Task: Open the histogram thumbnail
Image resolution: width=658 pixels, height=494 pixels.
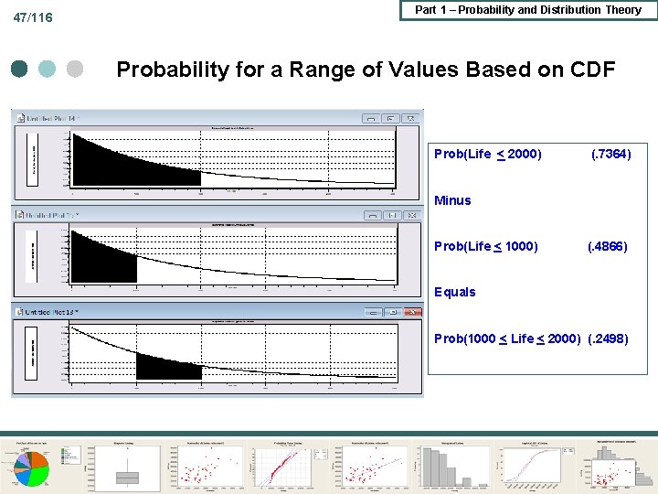Action: point(452,467)
